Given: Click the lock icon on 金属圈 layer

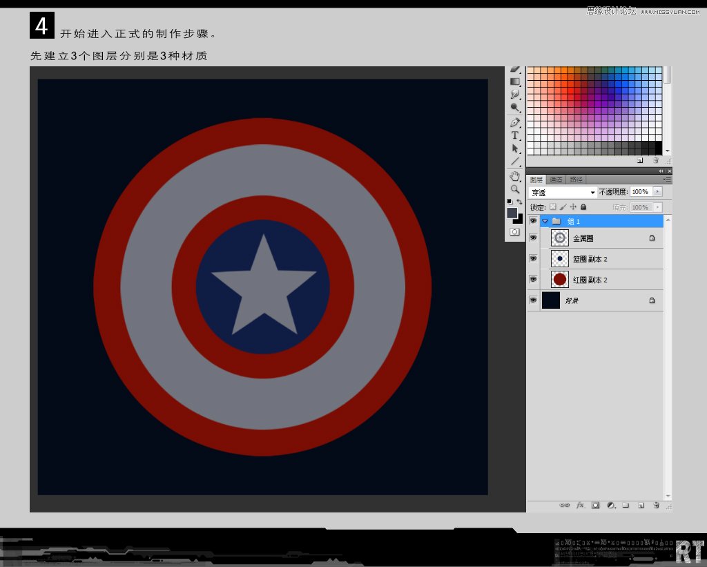Looking at the screenshot, I should coord(652,238).
